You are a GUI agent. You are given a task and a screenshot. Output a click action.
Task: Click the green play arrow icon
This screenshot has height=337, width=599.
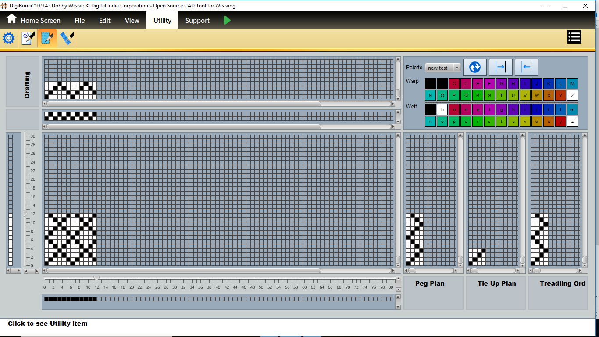pos(227,20)
